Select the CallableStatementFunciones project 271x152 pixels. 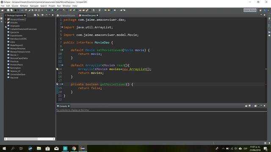[x=23, y=29]
